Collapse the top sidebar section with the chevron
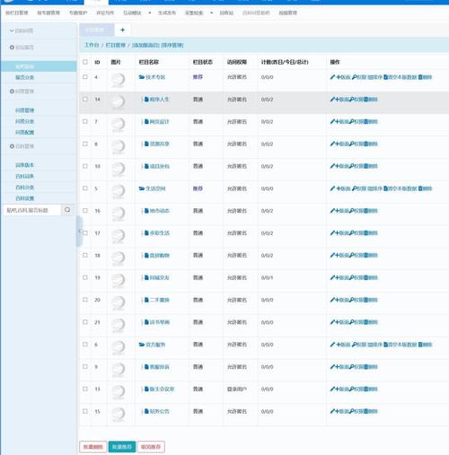Viewport: 449px width, 455px height. (x=12, y=31)
